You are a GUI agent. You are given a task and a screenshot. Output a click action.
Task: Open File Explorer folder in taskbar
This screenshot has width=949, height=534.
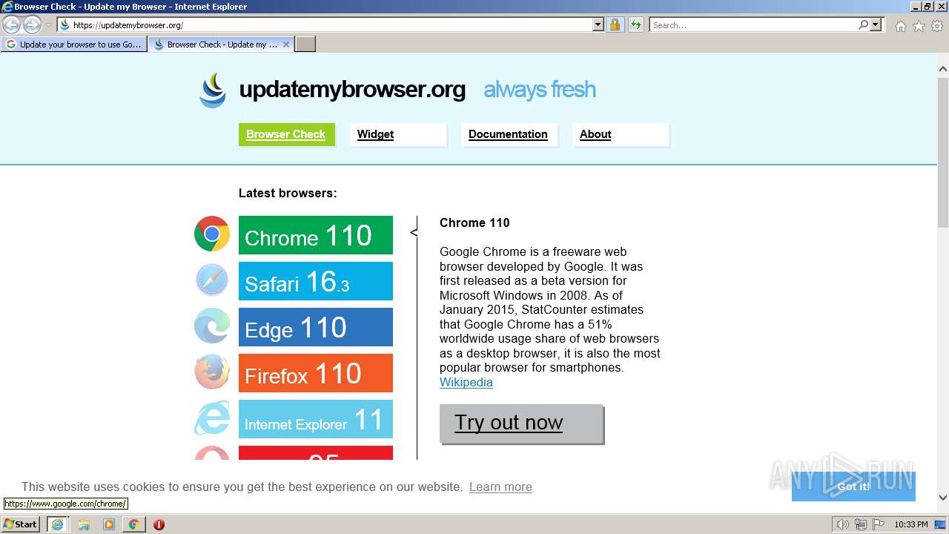point(84,524)
